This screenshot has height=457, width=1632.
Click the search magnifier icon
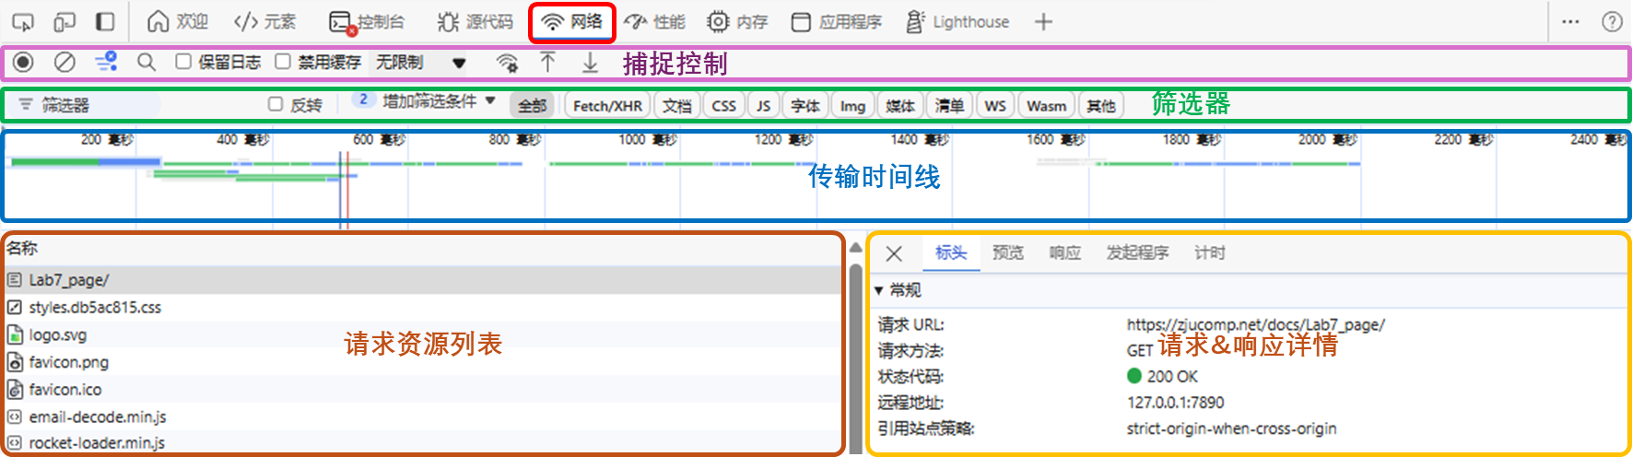click(147, 62)
